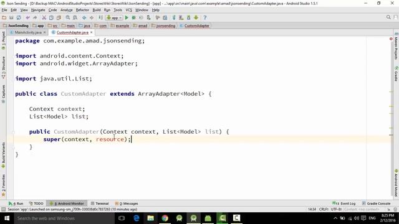Click the Search Everywhere magnifier icon
This screenshot has height=224, width=399.
click(x=388, y=17)
